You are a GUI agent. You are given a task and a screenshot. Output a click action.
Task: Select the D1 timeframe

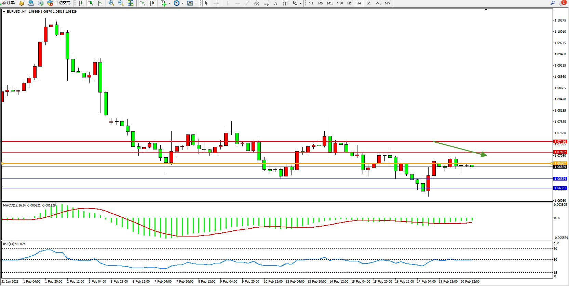tap(368, 3)
